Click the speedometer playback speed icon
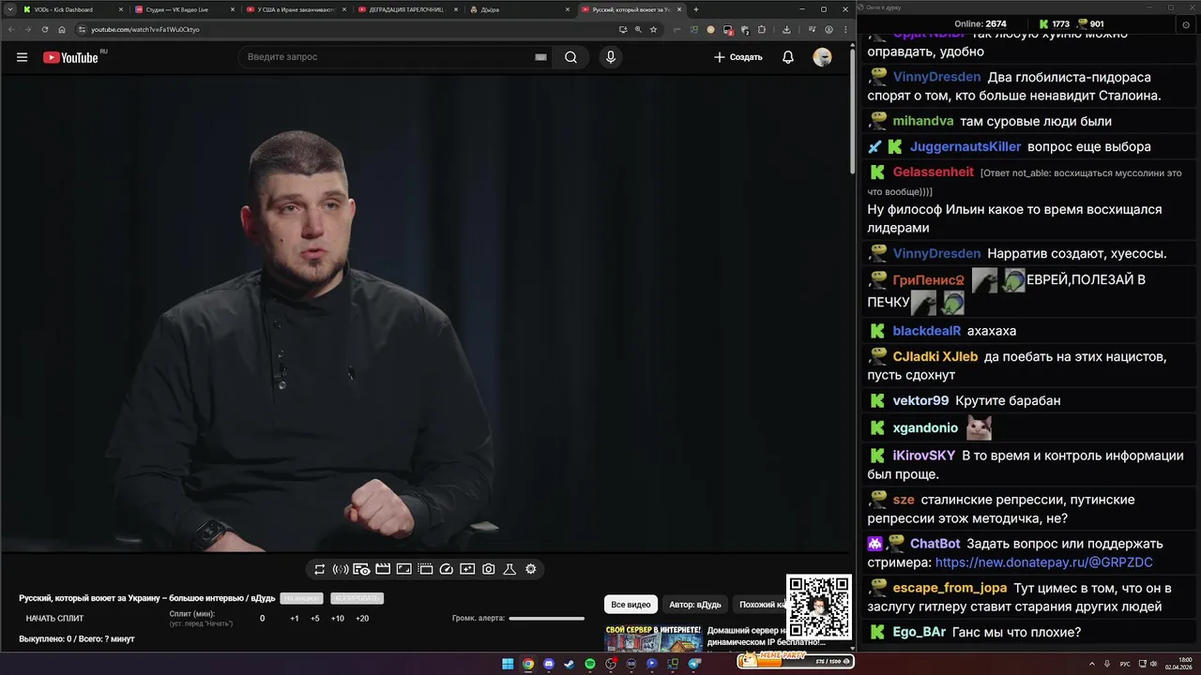 pyautogui.click(x=447, y=569)
